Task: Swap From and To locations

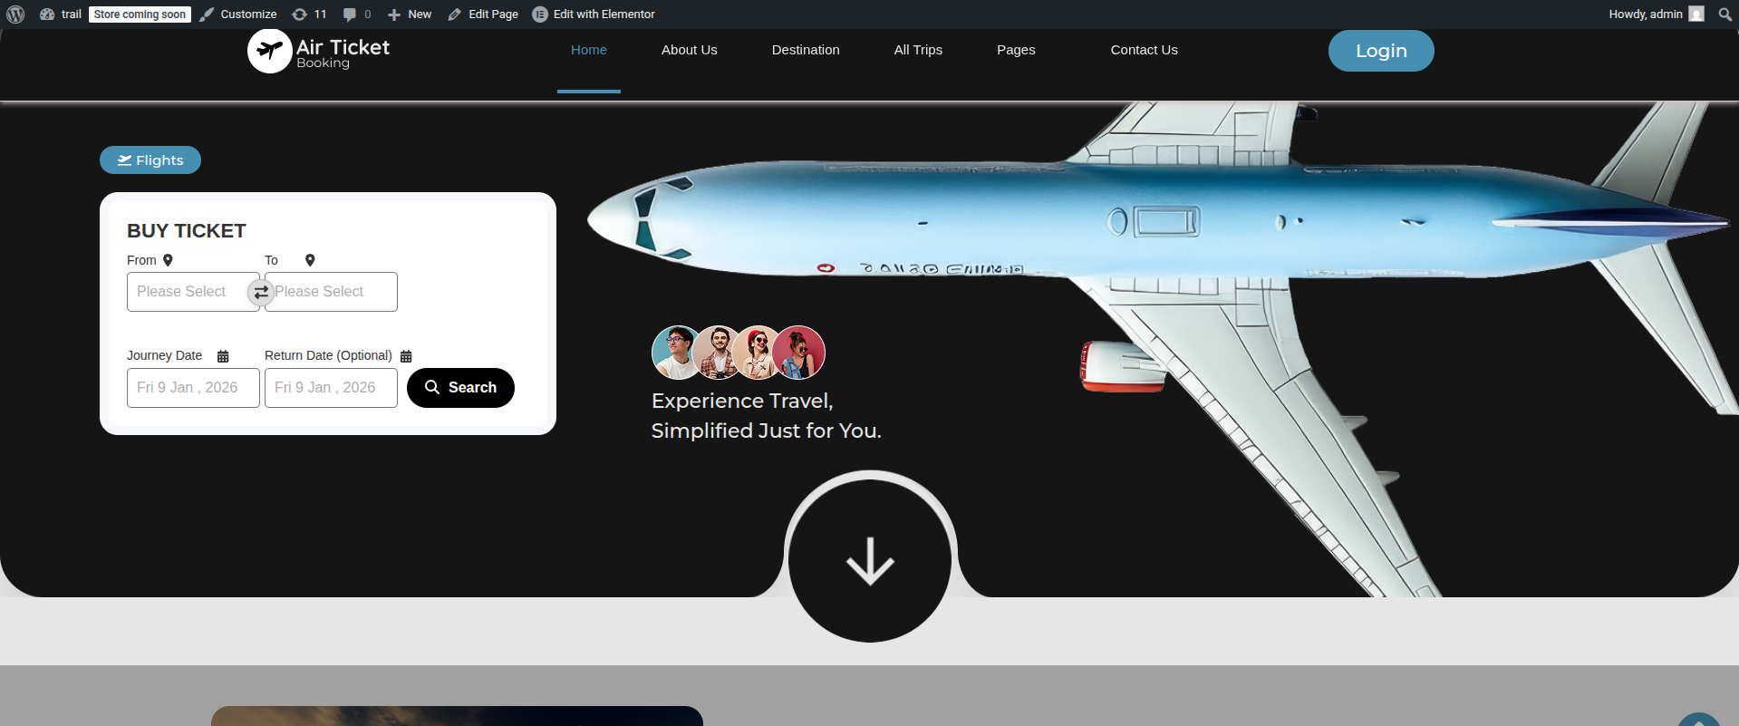Action: (261, 292)
